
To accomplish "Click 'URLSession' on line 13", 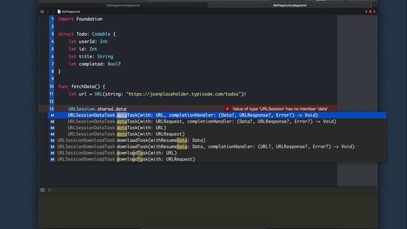I will click(x=81, y=109).
